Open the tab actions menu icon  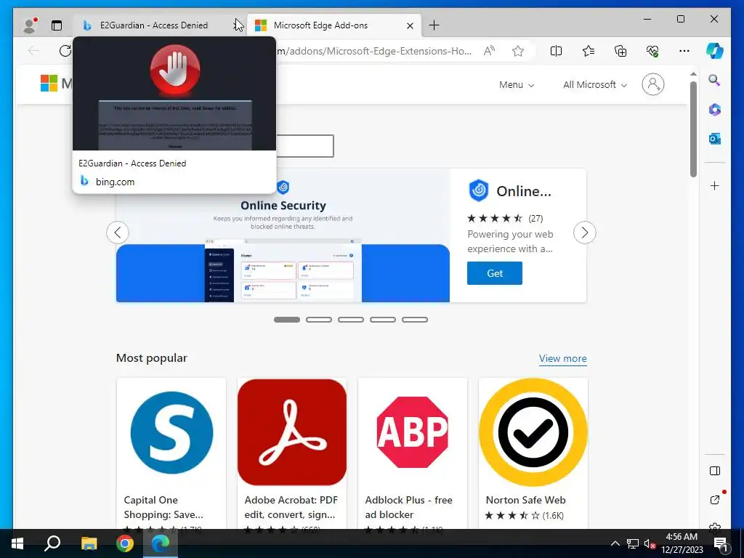(x=57, y=25)
